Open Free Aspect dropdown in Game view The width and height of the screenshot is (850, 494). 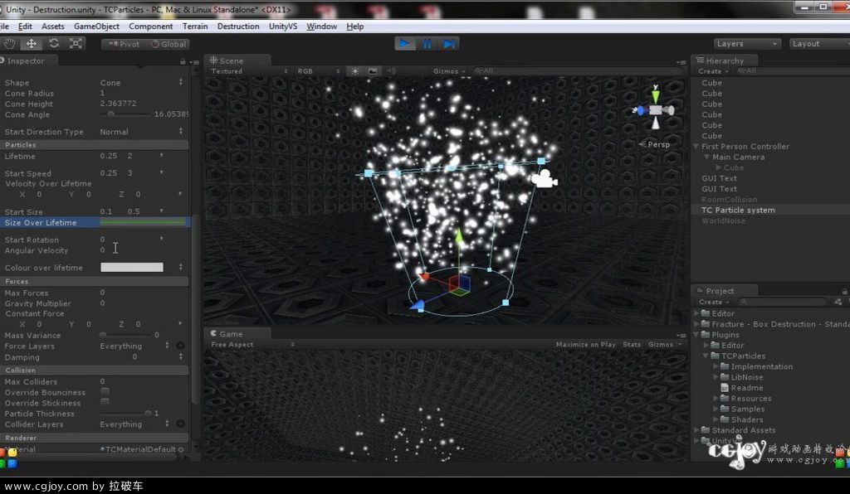[252, 345]
